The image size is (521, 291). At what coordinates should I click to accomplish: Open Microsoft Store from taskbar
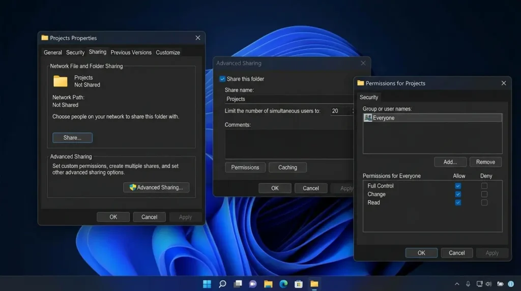coord(299,284)
